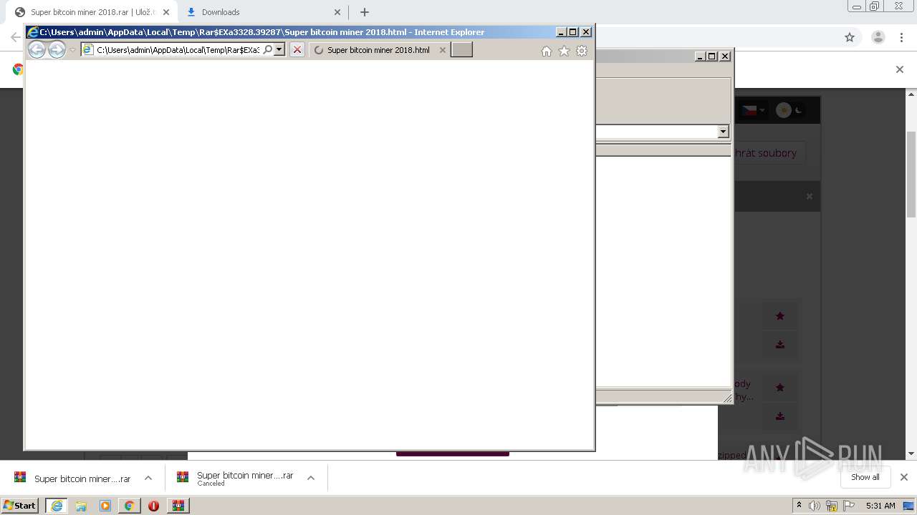This screenshot has width=917, height=515.
Task: Expand the dropdown in the background WinRAR window
Action: coord(723,132)
